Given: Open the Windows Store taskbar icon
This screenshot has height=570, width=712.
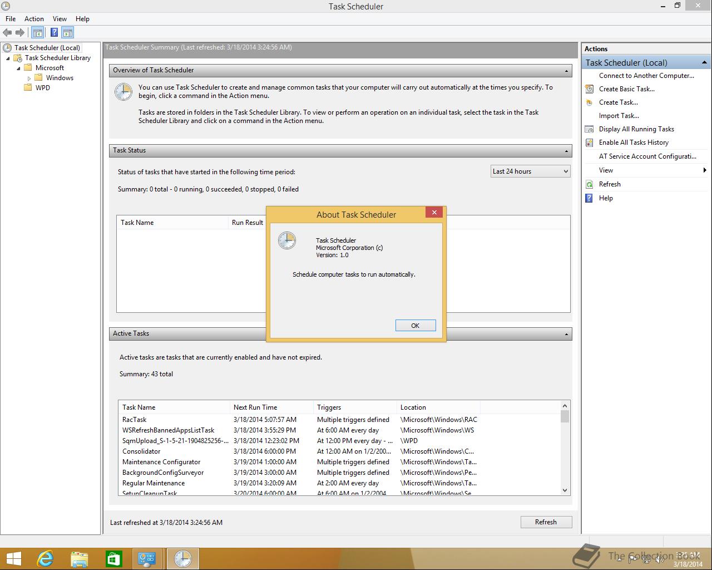Looking at the screenshot, I should click(x=113, y=559).
